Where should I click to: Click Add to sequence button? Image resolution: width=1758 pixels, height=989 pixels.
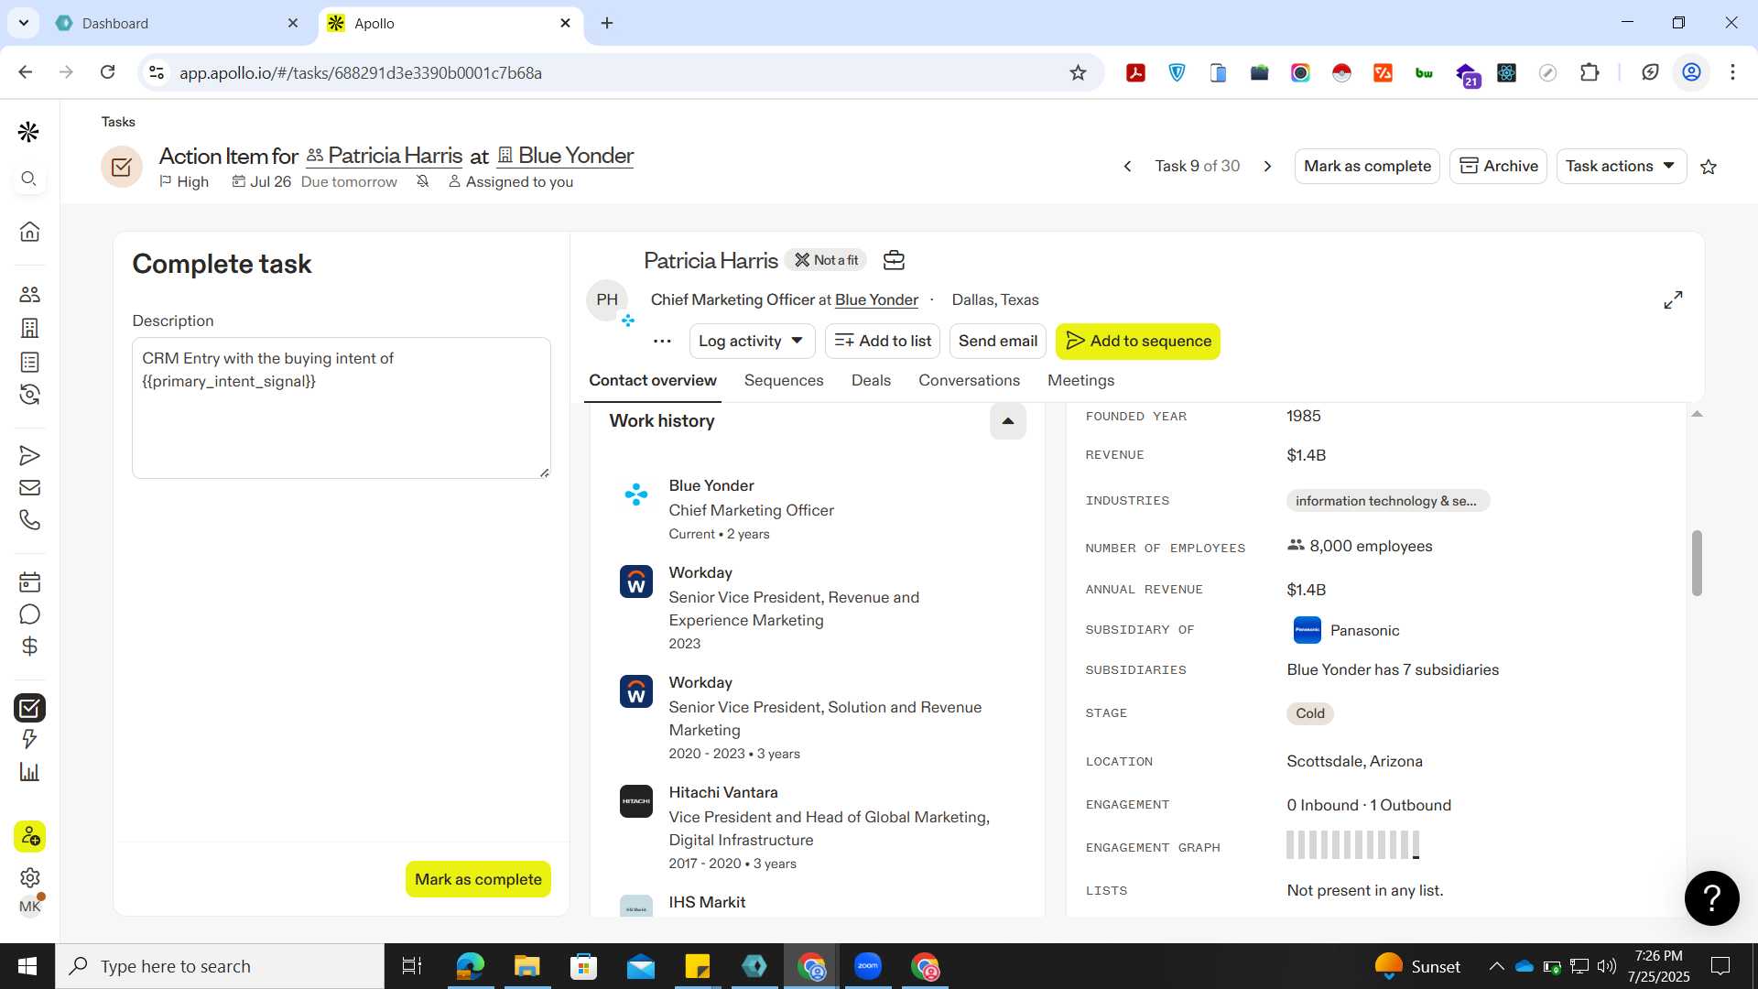point(1137,342)
